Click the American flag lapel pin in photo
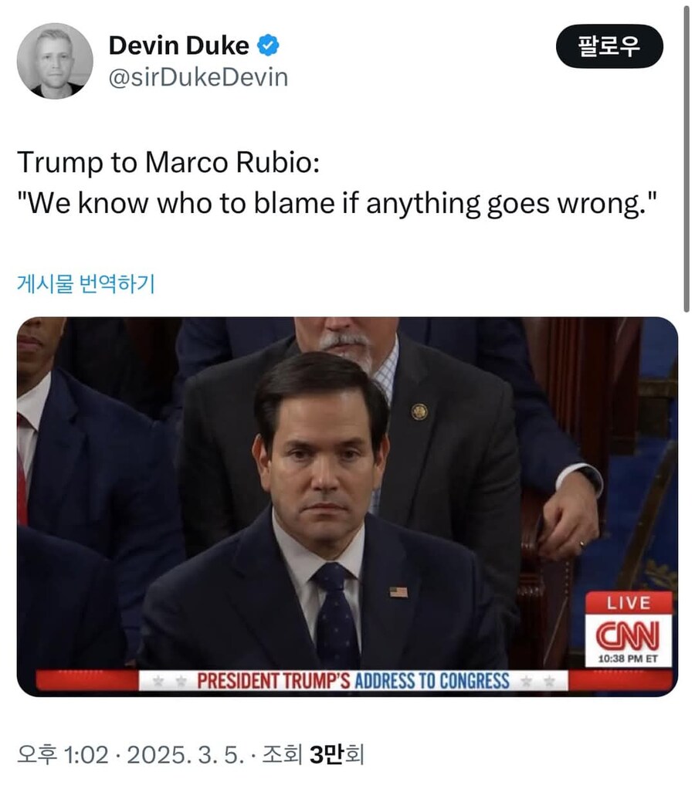 (398, 591)
